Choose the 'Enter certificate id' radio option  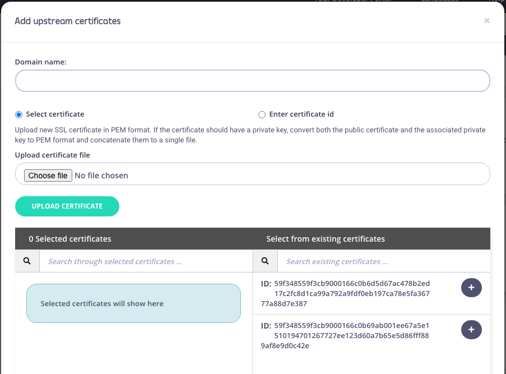(262, 114)
